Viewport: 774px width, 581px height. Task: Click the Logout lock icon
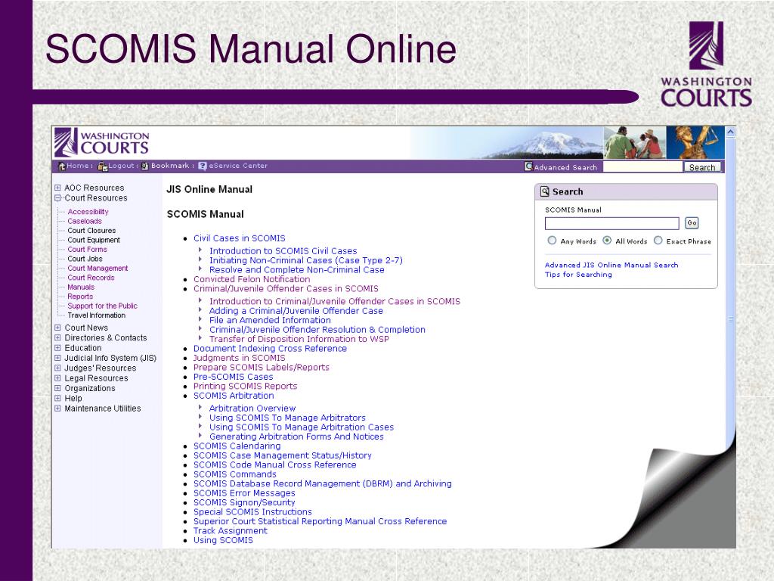click(103, 166)
